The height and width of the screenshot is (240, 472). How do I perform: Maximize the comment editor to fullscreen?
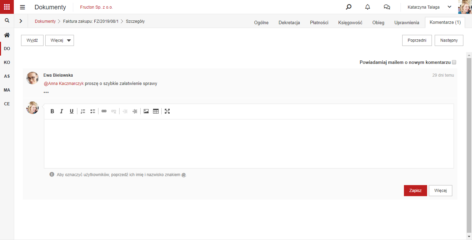(167, 111)
